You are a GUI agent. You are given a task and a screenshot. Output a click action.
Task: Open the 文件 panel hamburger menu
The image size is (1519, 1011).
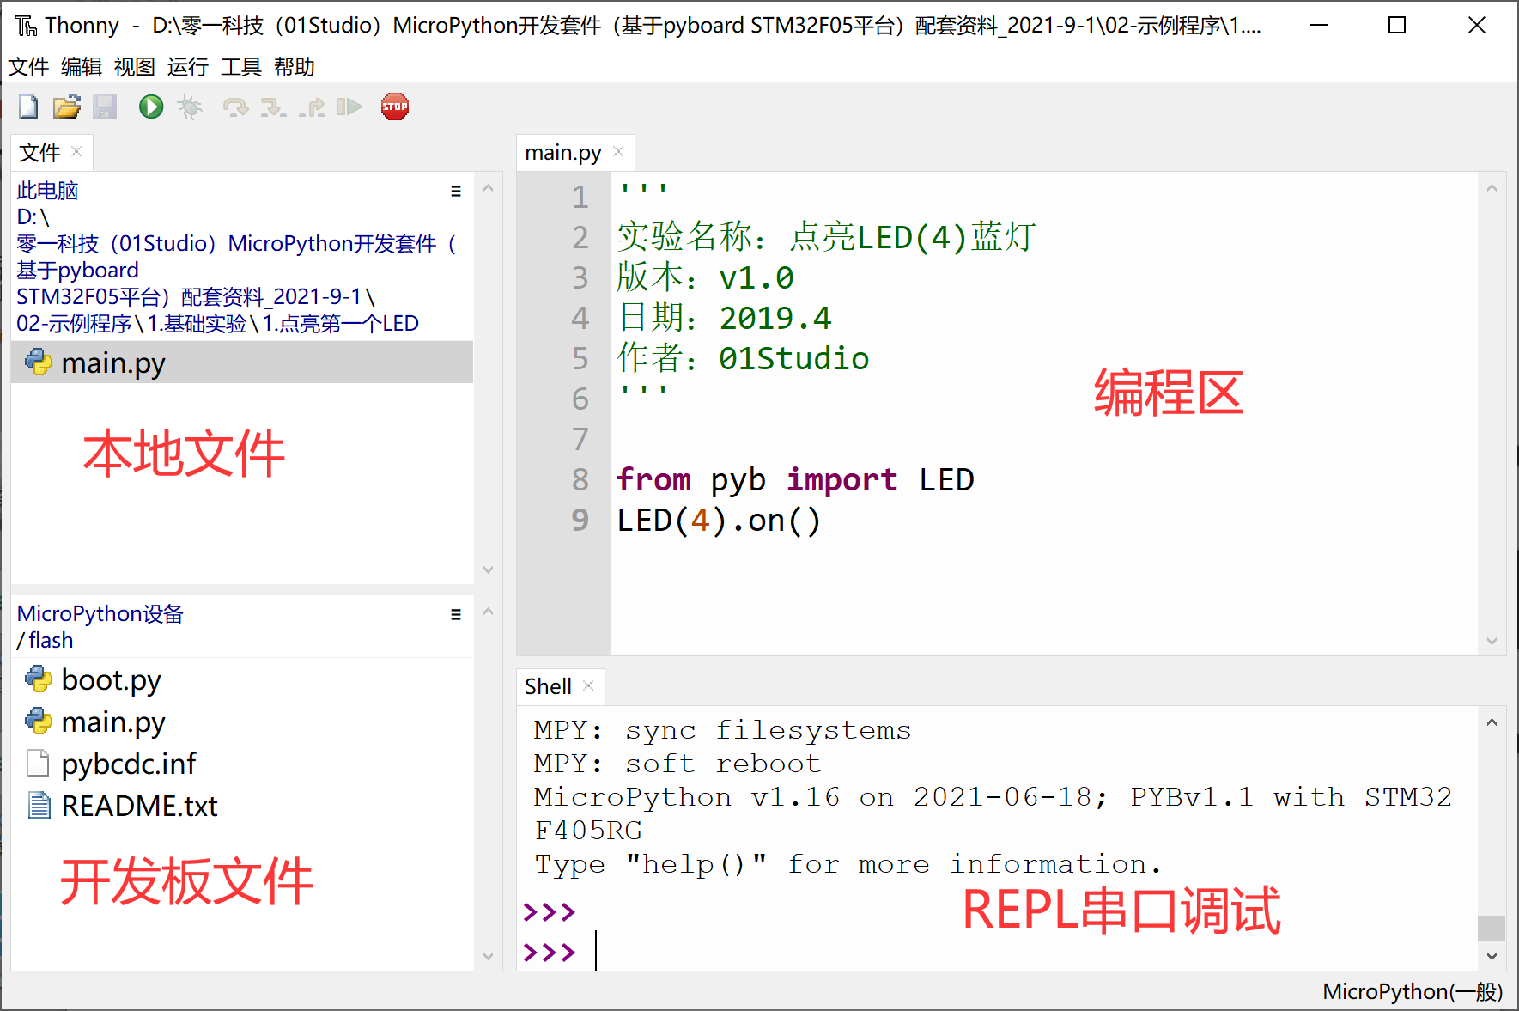(x=455, y=191)
